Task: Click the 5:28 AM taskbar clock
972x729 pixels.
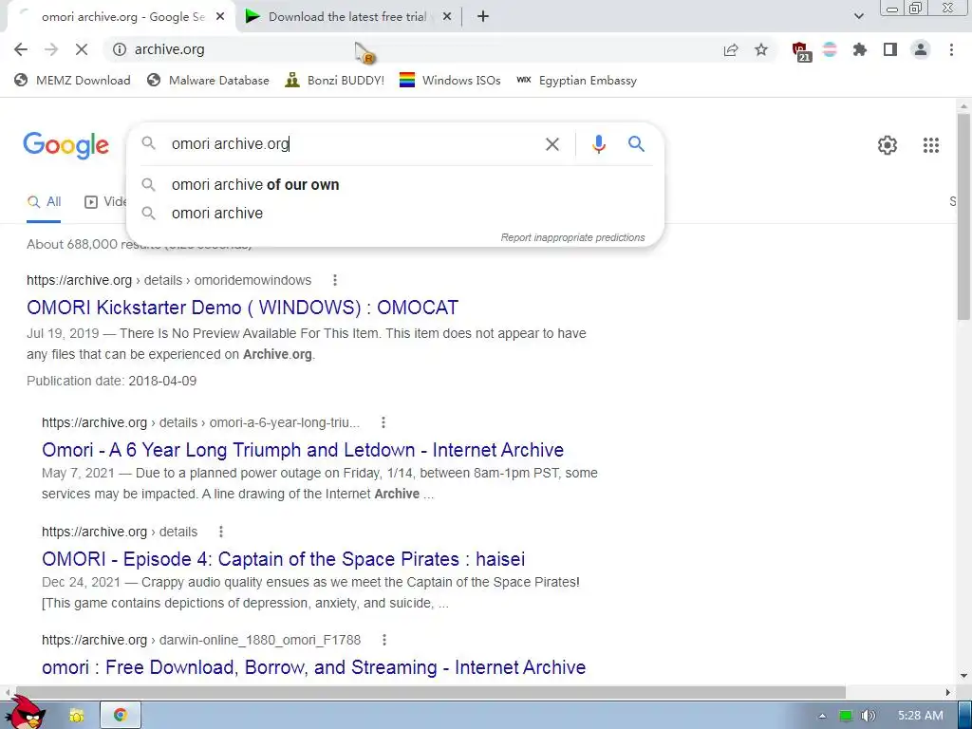Action: pyautogui.click(x=920, y=716)
